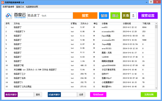This screenshot has height=101, width=162.
Task: Click the vertical scrollbar thumb
Action: coord(156,27)
